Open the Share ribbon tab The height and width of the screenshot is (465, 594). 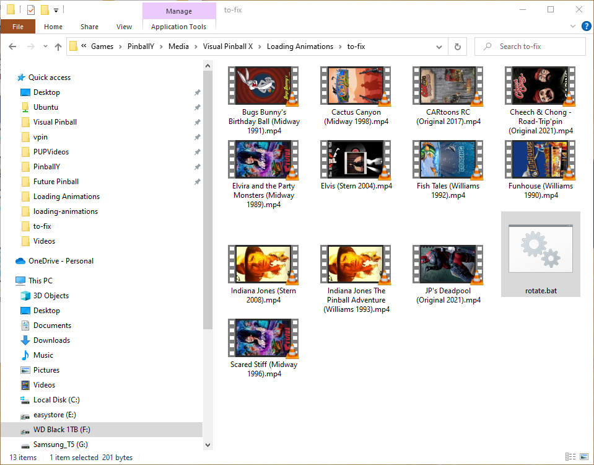tap(89, 27)
